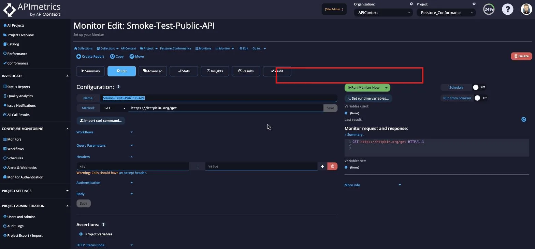Click the APImetrics logo
The width and height of the screenshot is (535, 249).
coord(32,10)
